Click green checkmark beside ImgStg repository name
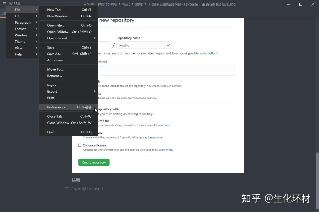Screen dimensions: 319x212 (168, 45)
